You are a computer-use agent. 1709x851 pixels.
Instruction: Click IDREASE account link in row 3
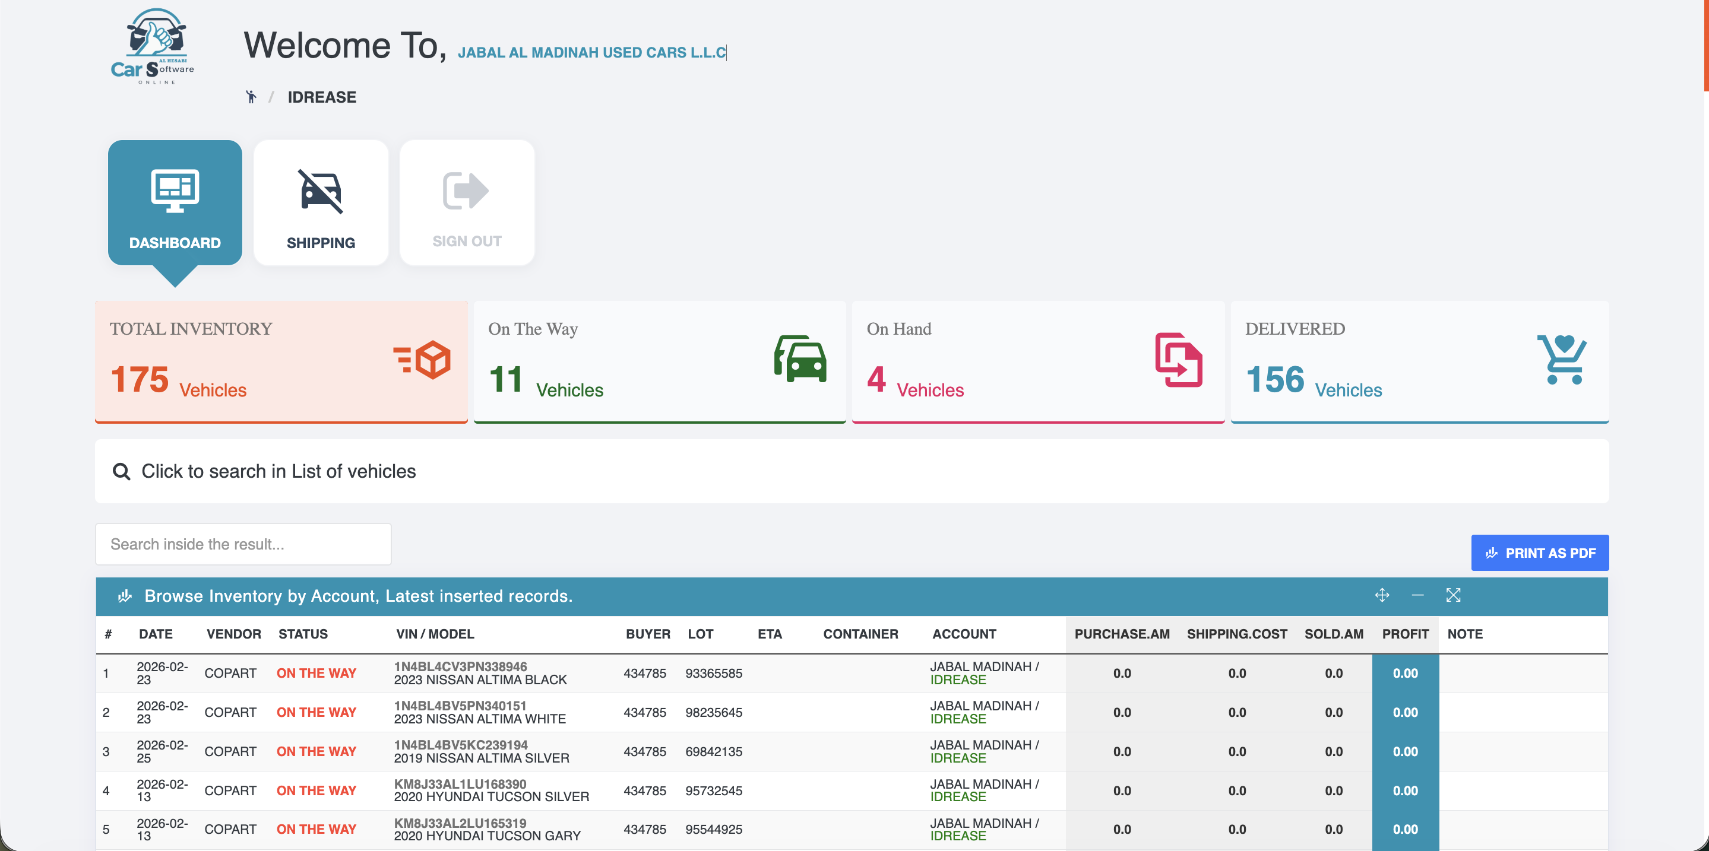tap(958, 758)
